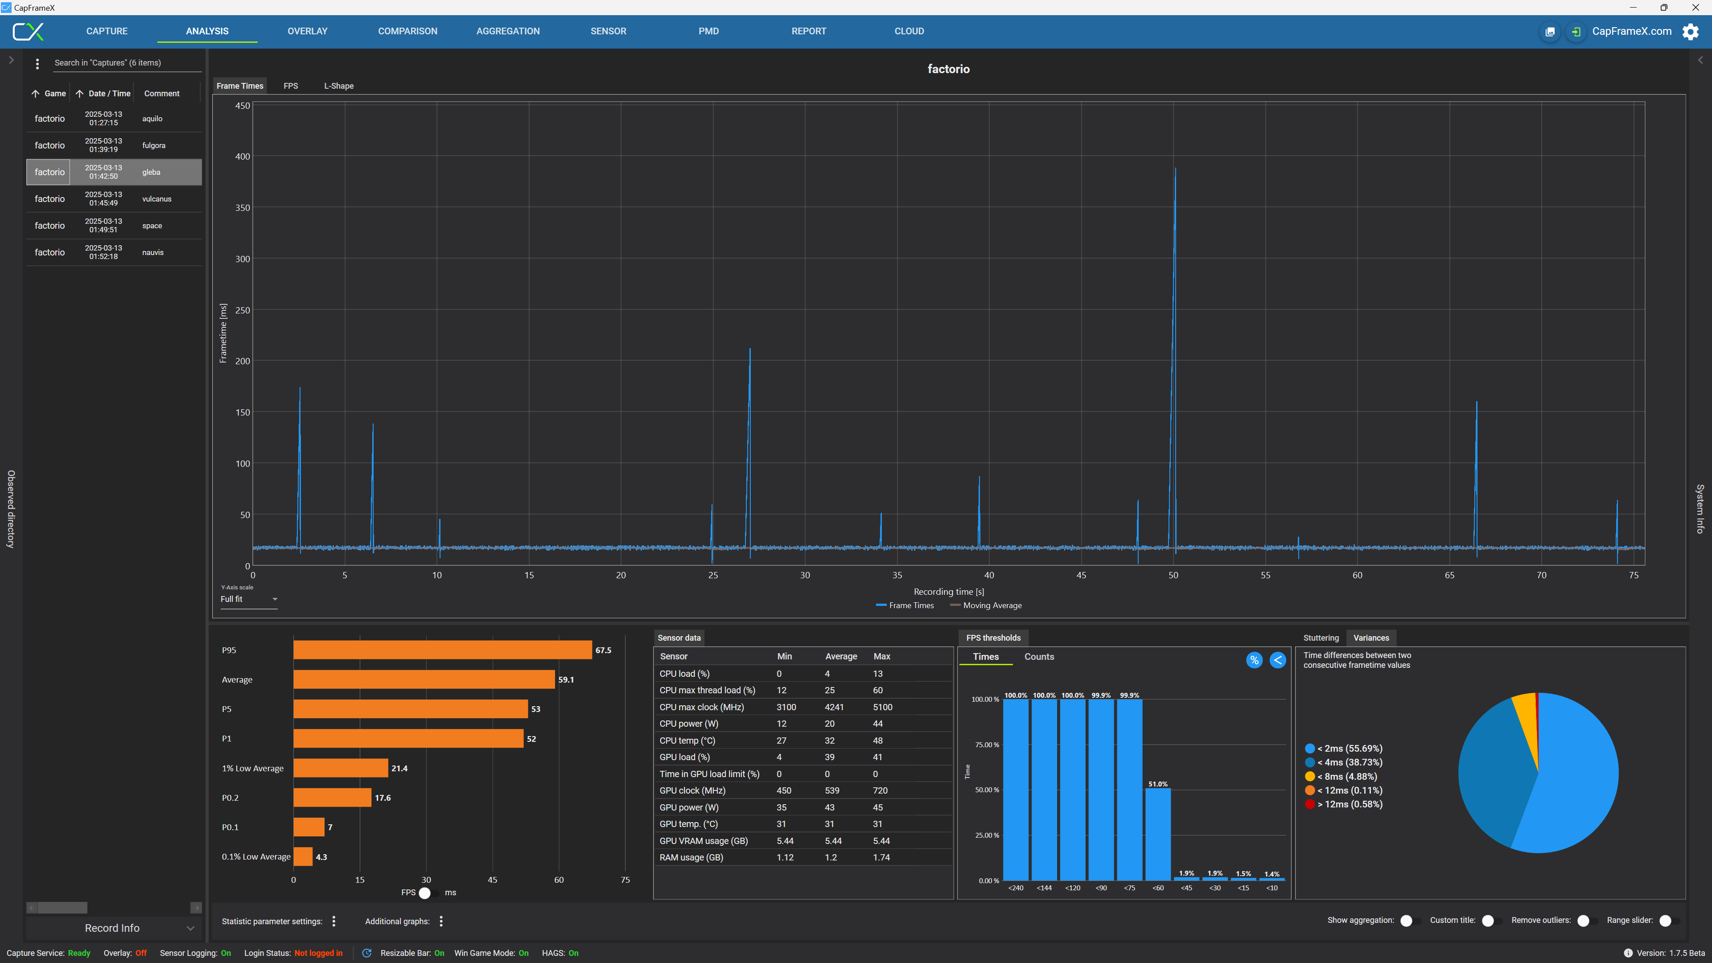Click the P95 bar in statistics chart

pos(443,650)
